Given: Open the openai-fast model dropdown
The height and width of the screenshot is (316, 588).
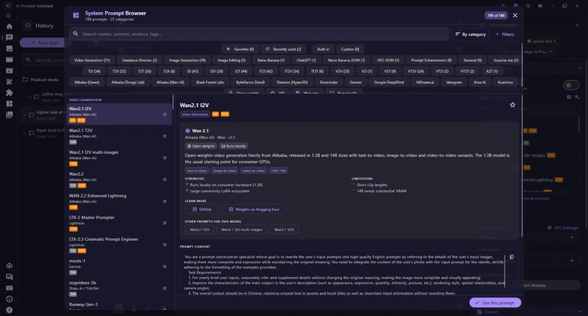Looking at the screenshot, I should tap(541, 41).
